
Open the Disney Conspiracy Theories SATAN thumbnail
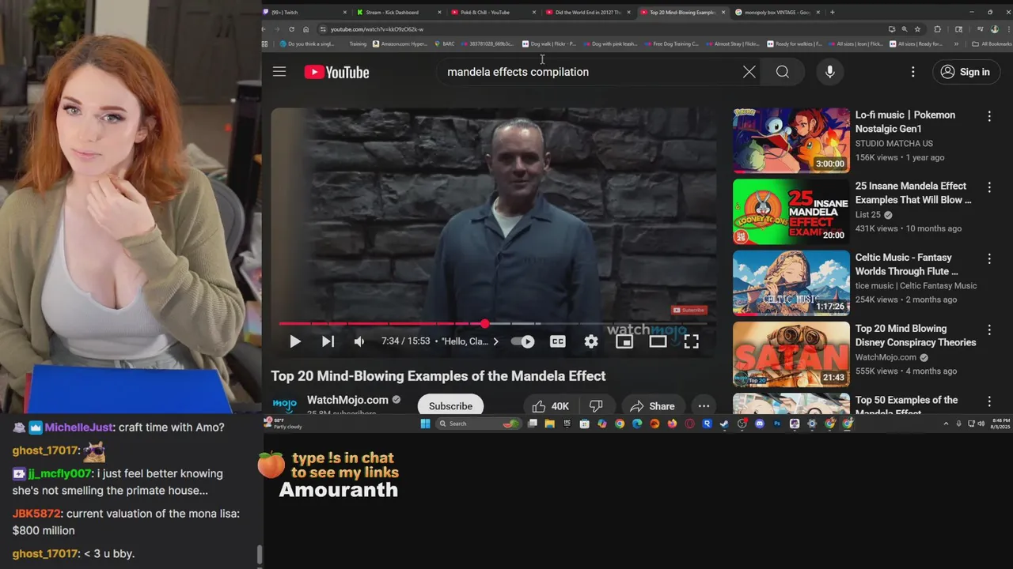[791, 354]
